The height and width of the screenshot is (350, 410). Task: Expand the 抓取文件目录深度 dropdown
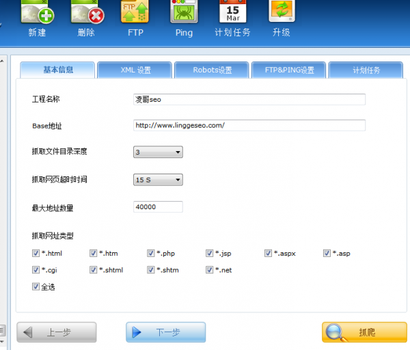pyautogui.click(x=158, y=152)
